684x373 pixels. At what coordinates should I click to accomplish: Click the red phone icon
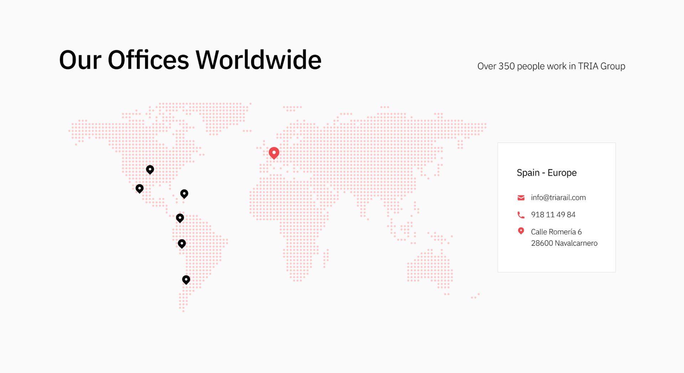point(521,215)
